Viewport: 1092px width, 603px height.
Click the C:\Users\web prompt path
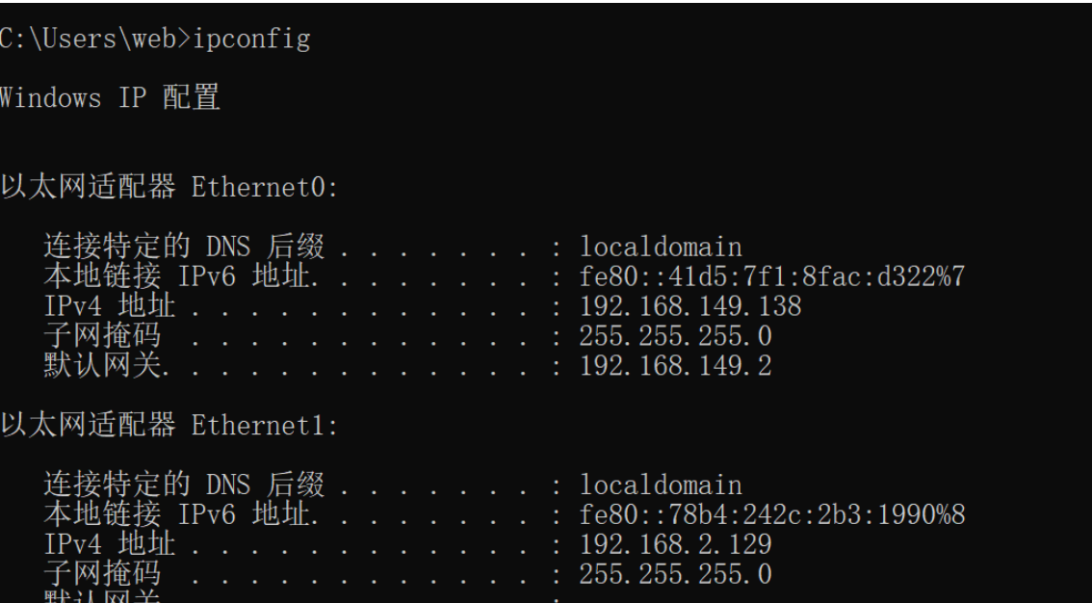[x=89, y=39]
